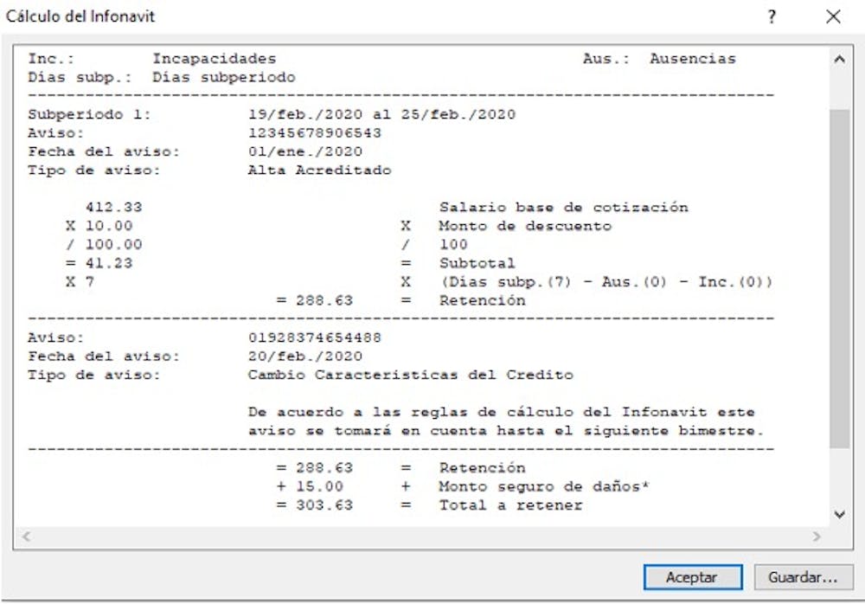Click the Total a retener label
The height and width of the screenshot is (604, 865).
(511, 505)
